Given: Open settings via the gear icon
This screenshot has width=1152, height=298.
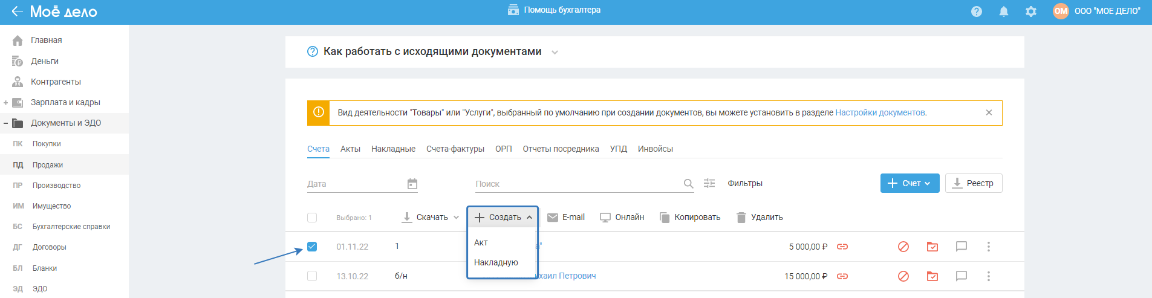Looking at the screenshot, I should click(x=1031, y=11).
